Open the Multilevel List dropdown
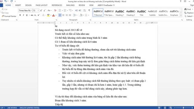 [x=73, y=11]
